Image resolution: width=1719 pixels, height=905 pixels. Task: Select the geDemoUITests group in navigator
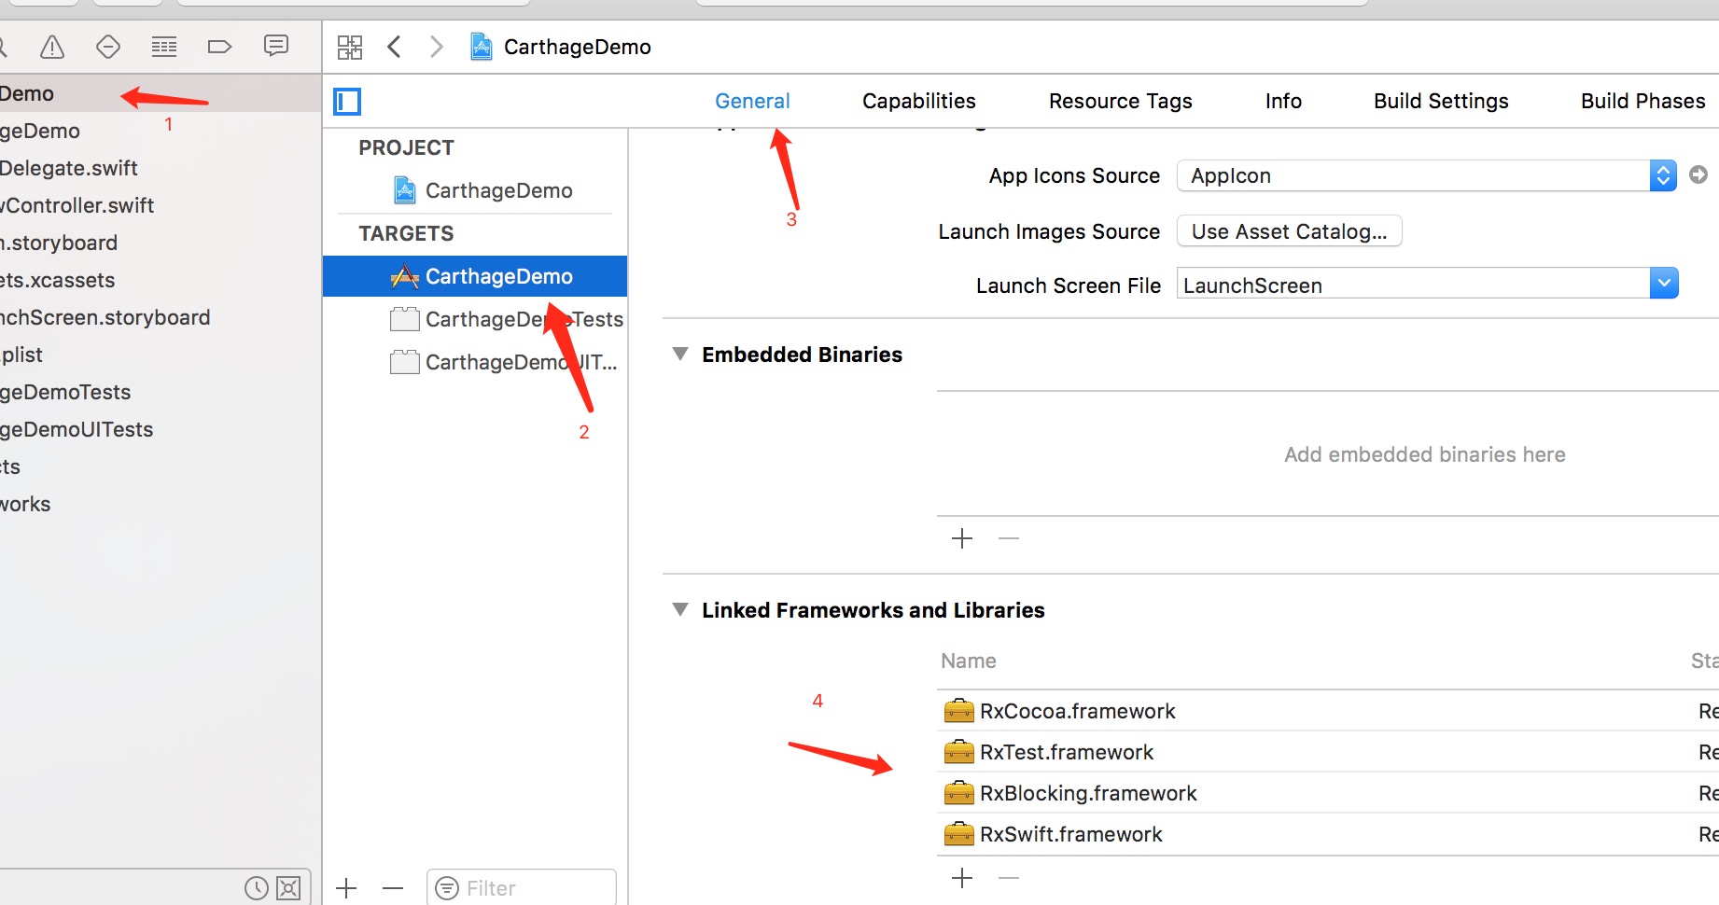coord(161,429)
